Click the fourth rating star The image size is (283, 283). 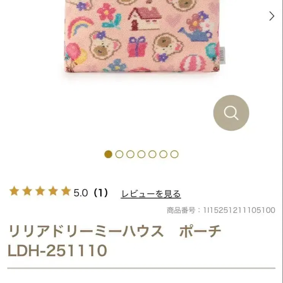53,191
